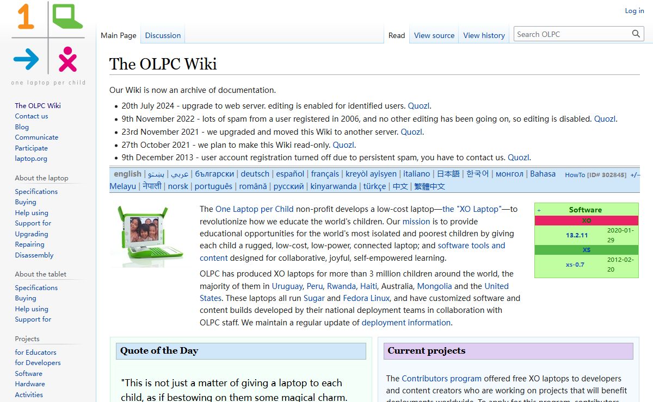Open Specifications under About the tablet

(x=36, y=287)
